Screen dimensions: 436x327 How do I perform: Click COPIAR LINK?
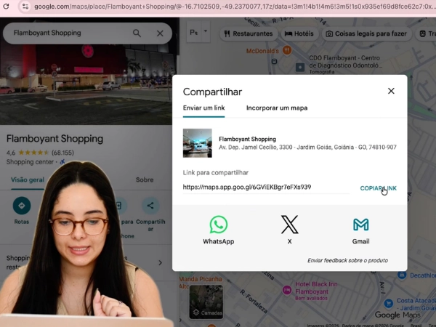click(x=378, y=188)
